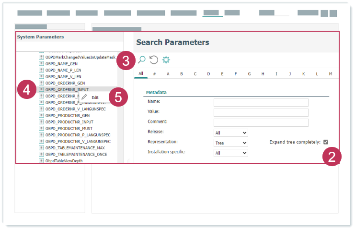Click the table icon beside OBPD_NAME_GEN
Screen dimensions: 355x230
pos(41,63)
